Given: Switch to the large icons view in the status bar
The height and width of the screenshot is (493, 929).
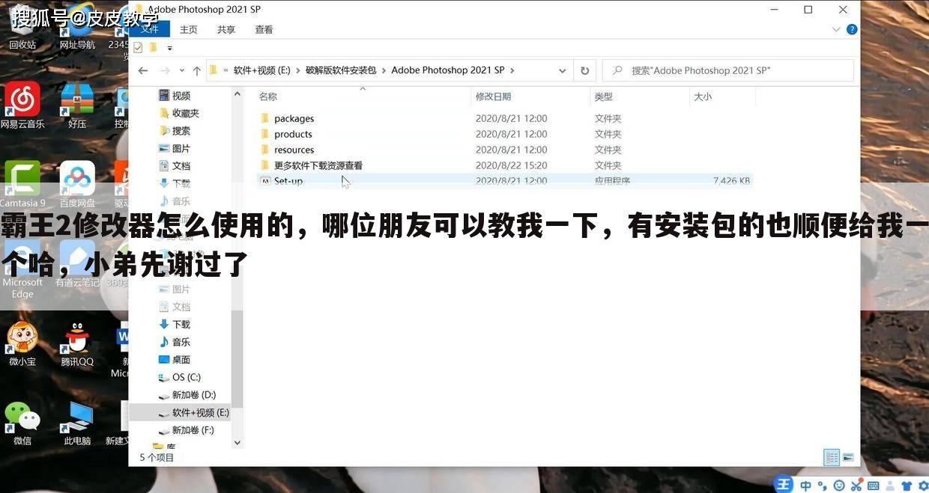Looking at the screenshot, I should click(848, 457).
